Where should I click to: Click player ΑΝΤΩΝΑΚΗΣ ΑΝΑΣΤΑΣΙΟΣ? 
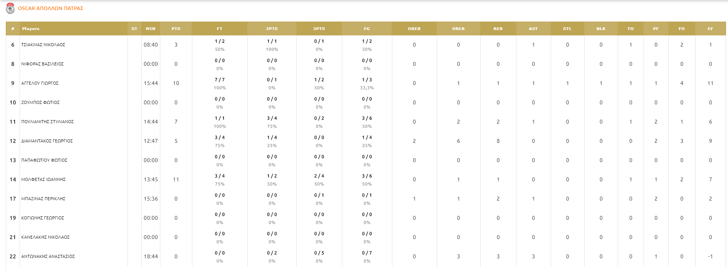(x=48, y=256)
